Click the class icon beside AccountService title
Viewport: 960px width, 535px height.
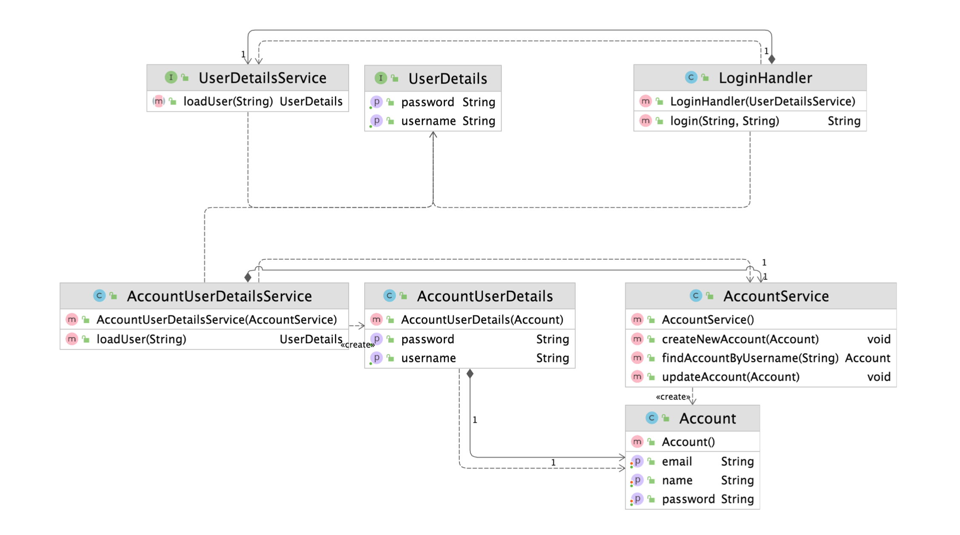(695, 296)
